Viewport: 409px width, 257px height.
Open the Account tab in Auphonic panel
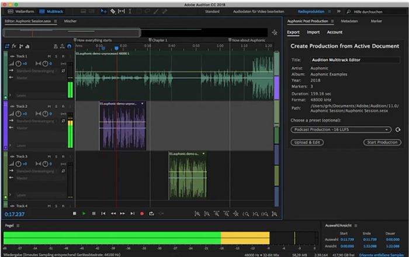coord(335,32)
